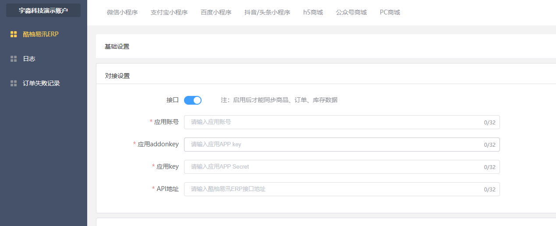Open the 微信小程序 tab
This screenshot has height=226, width=556.
pyautogui.click(x=122, y=12)
